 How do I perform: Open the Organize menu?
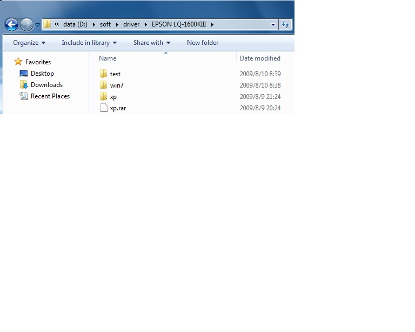click(29, 43)
